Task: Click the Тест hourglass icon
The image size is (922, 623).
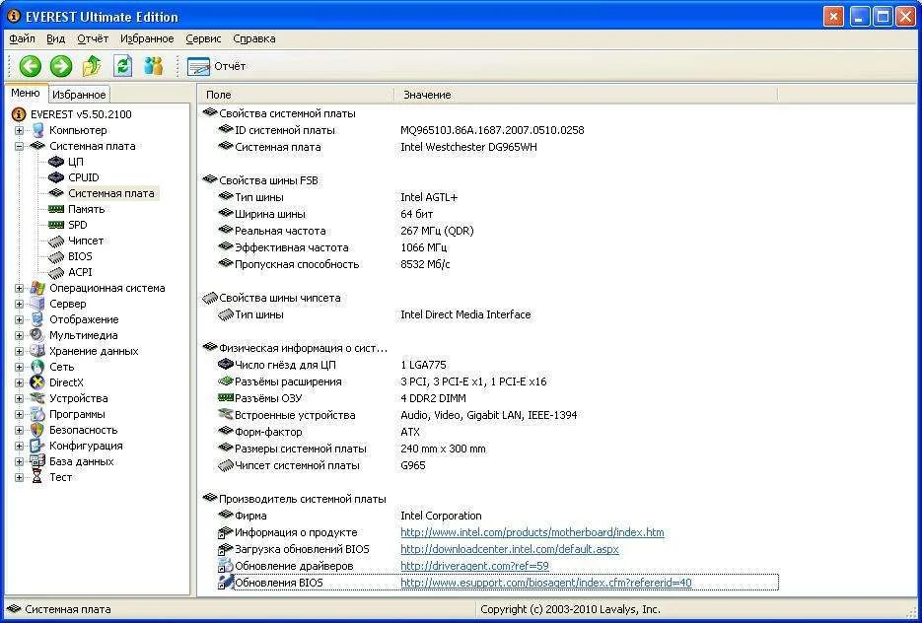Action: pyautogui.click(x=37, y=477)
